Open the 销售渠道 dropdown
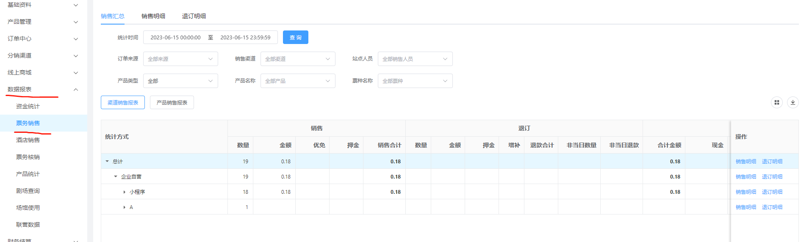The width and height of the screenshot is (801, 242). click(297, 59)
